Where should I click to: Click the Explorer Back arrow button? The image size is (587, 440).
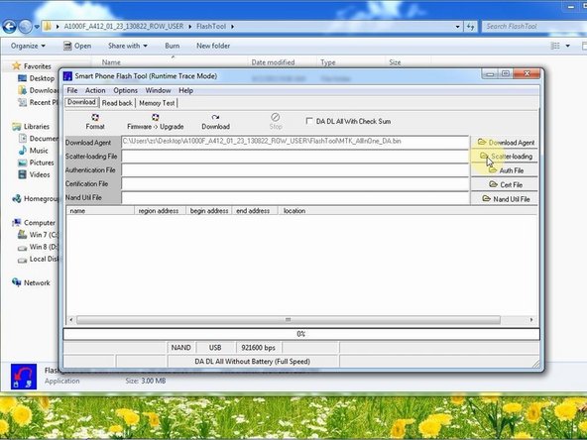(x=10, y=27)
